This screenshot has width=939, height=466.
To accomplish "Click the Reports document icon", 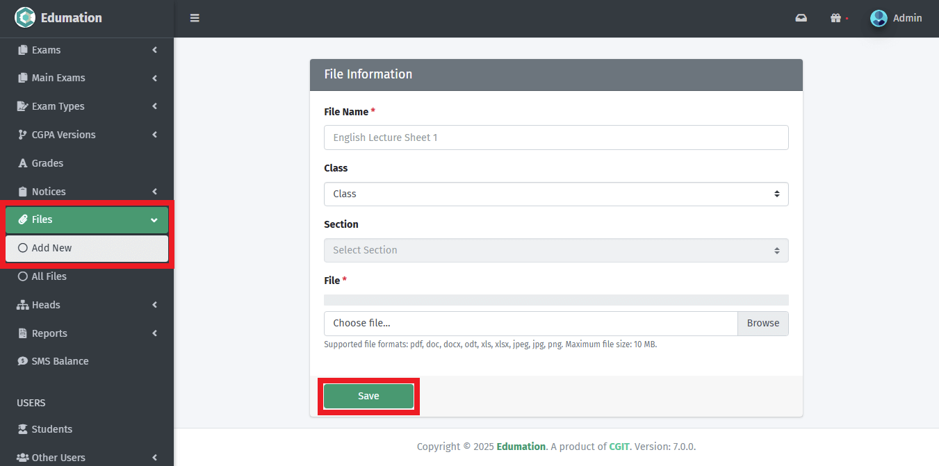I will [23, 333].
